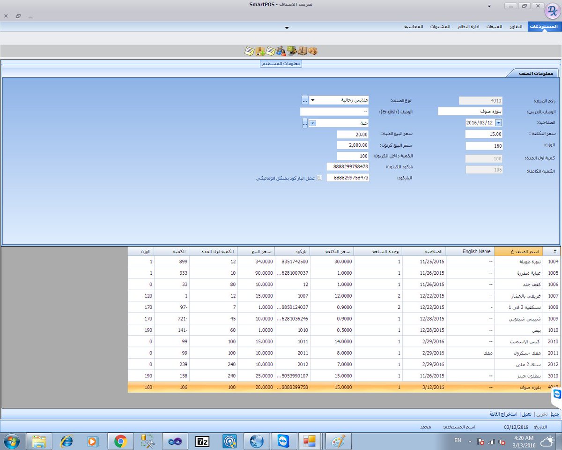562x450 pixels.
Task: Click the add-item box with green plus icon
Action: tap(260, 51)
